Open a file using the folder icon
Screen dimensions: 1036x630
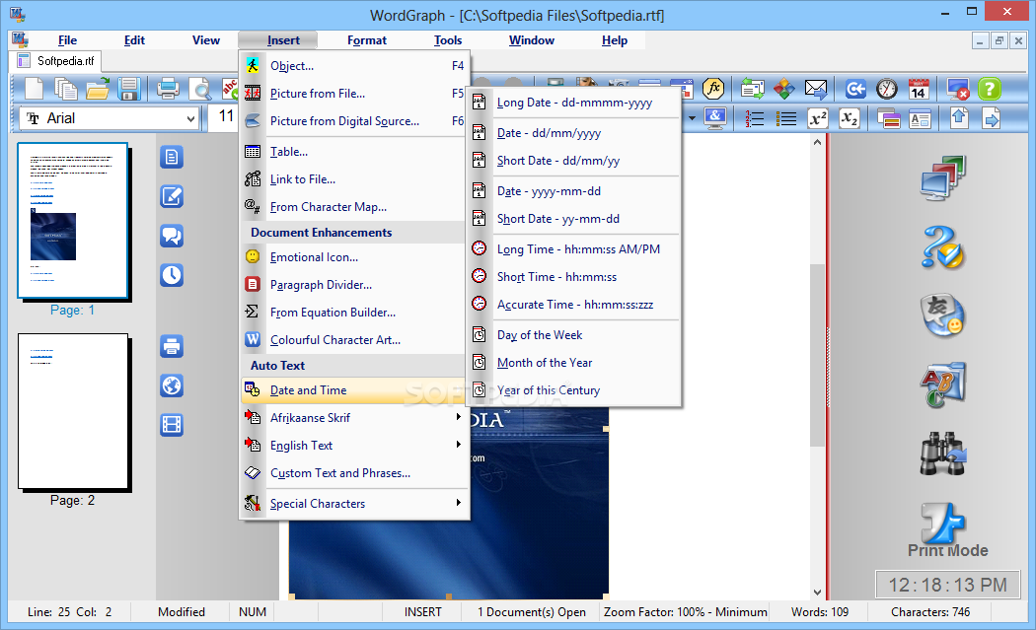click(97, 89)
